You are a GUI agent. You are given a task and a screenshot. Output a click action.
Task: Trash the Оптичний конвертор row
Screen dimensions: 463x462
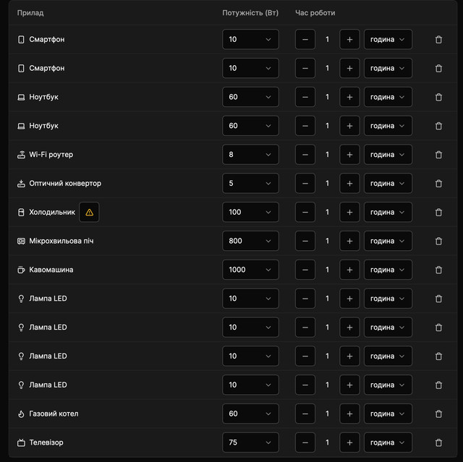438,184
